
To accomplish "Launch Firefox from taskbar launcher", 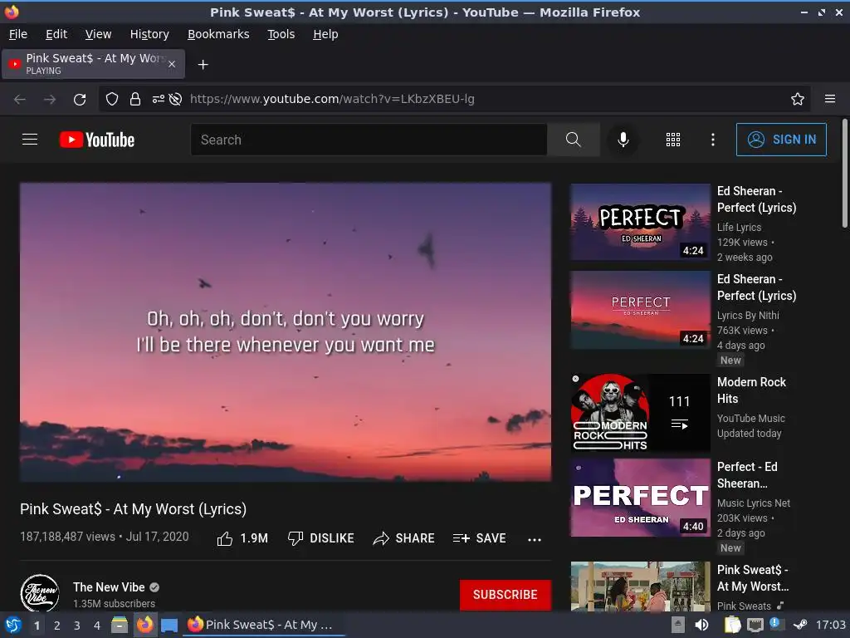I will click(x=144, y=625).
